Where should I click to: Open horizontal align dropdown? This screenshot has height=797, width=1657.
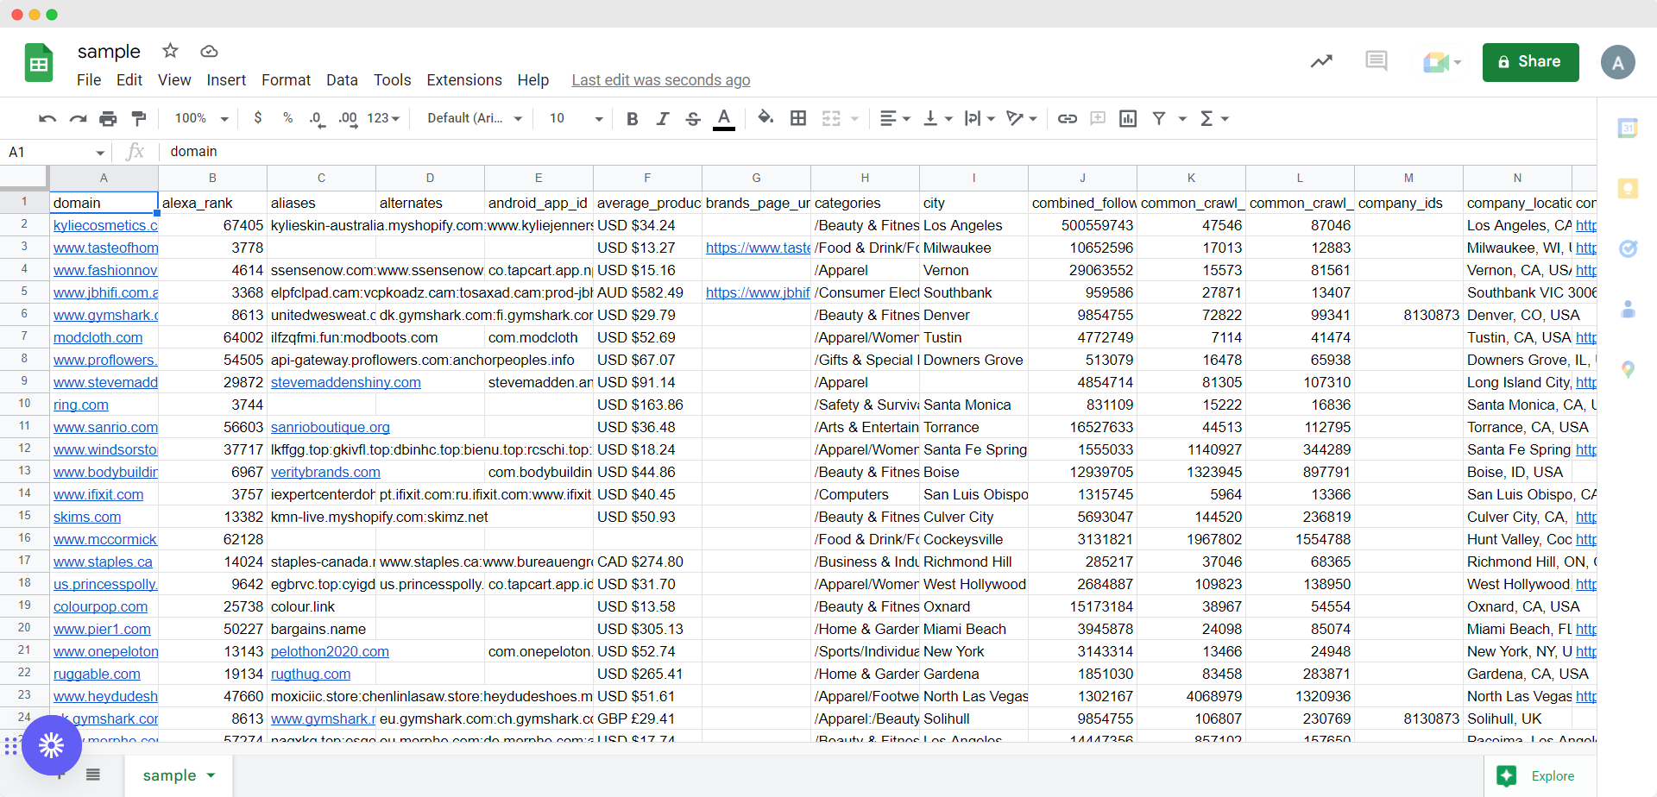895,118
